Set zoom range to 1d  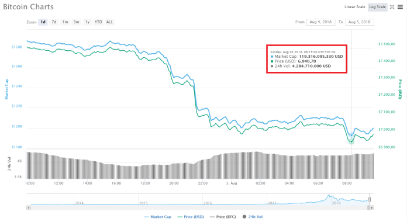coord(43,22)
